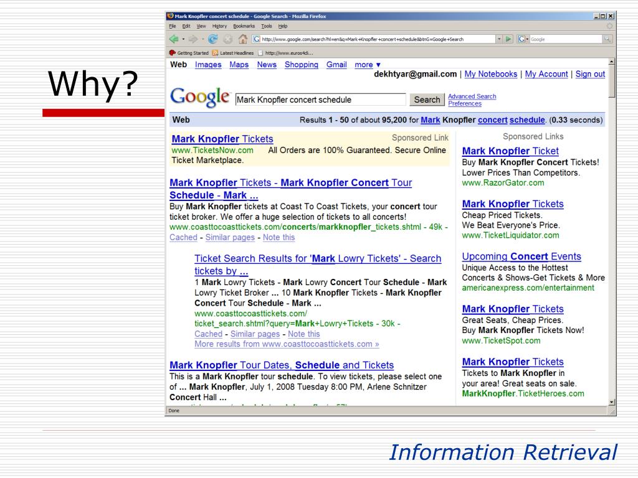Open Advanced Search link
The image size is (638, 478).
[x=472, y=96]
